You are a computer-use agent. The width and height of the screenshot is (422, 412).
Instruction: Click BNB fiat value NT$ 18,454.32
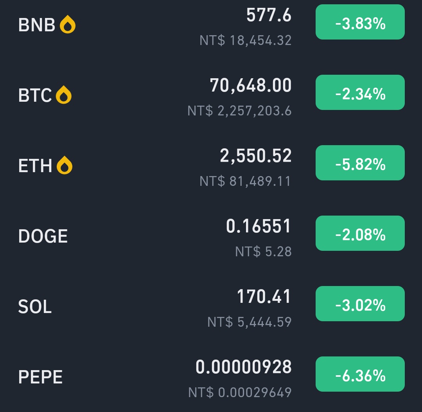click(x=246, y=40)
